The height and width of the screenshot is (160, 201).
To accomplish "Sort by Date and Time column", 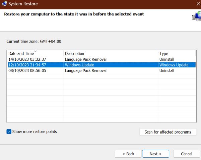I will [35, 54].
